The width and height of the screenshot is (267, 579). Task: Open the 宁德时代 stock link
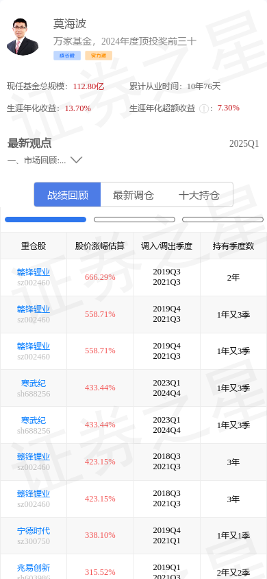point(34,530)
